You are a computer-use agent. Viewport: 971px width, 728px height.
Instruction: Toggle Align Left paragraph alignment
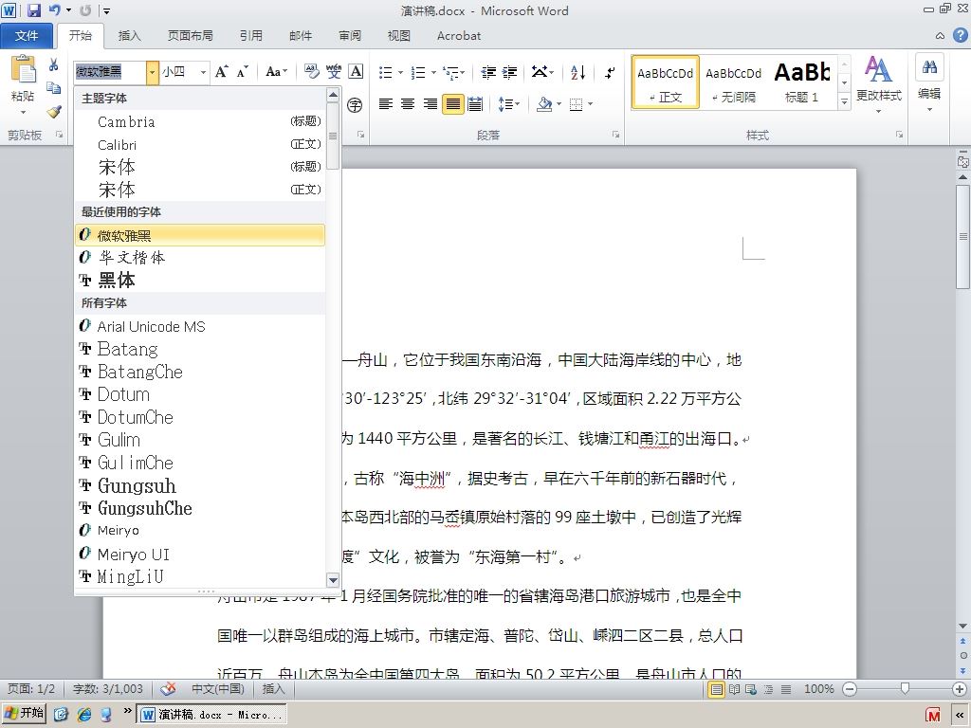pos(386,104)
